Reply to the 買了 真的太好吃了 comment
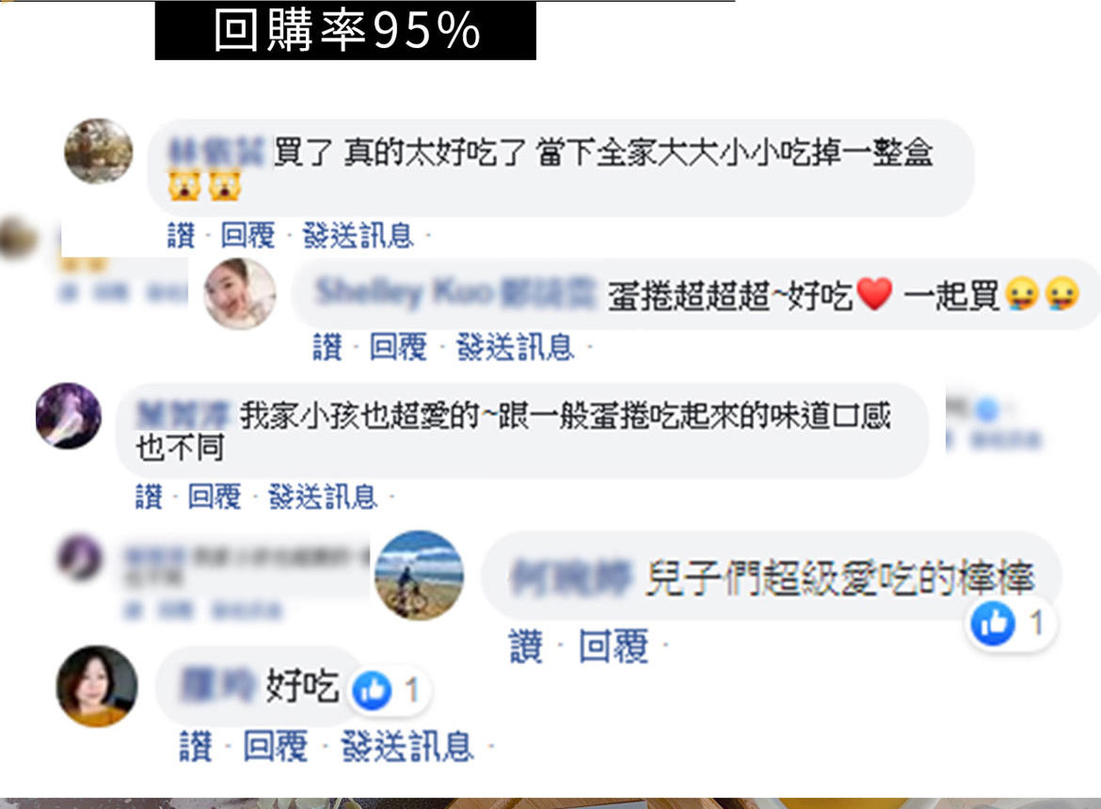 (x=247, y=235)
